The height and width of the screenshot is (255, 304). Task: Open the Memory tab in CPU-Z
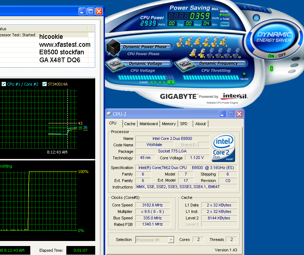[x=168, y=124]
